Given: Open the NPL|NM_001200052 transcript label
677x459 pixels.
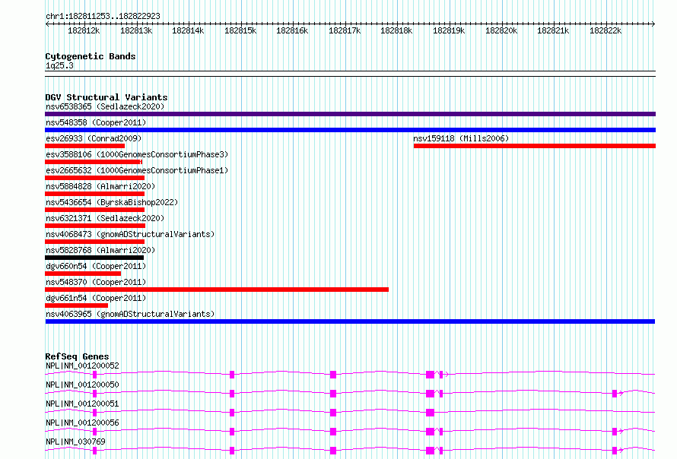Looking at the screenshot, I should [82, 366].
